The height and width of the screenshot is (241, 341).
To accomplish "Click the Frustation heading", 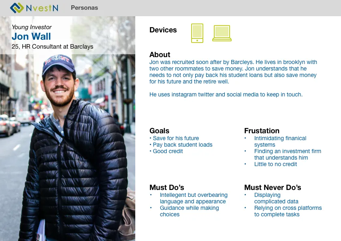I will 262,131.
